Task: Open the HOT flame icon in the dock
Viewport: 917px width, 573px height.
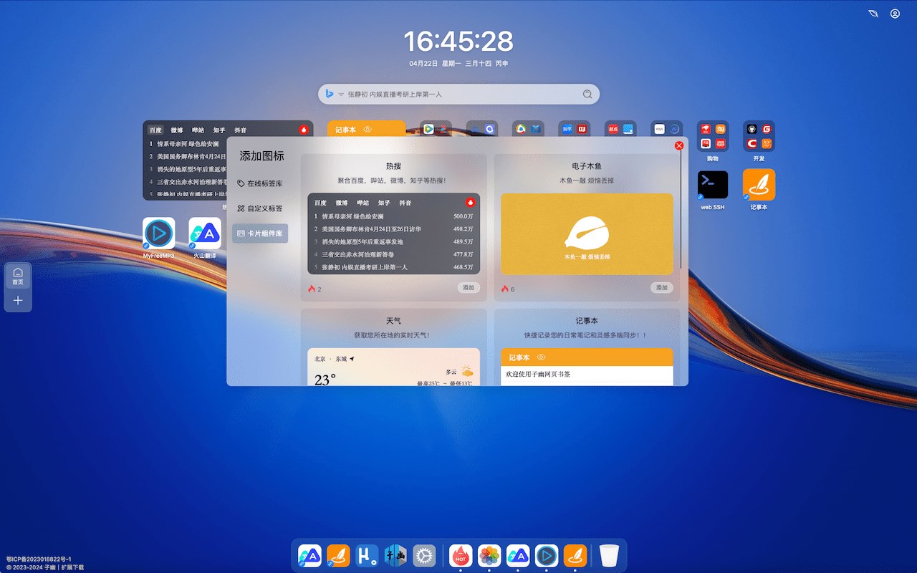Action: tap(461, 556)
